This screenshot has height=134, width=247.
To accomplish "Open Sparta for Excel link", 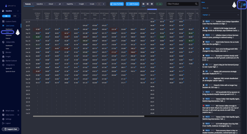I will click(x=10, y=71).
